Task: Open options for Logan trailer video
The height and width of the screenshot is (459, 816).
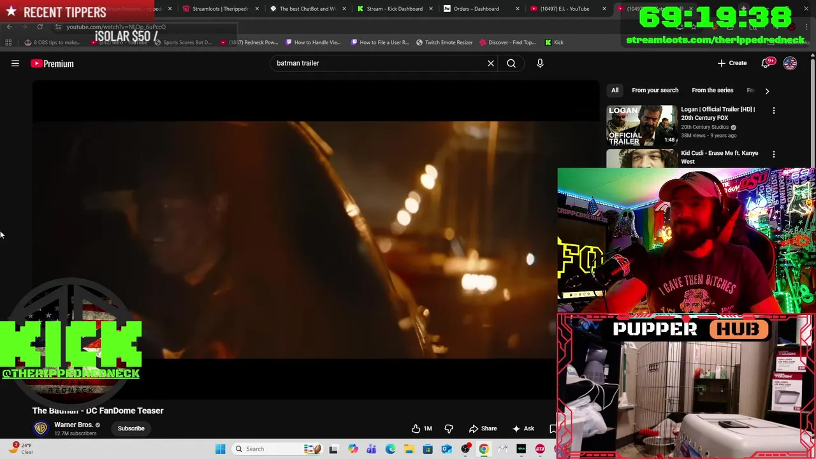Action: (774, 111)
